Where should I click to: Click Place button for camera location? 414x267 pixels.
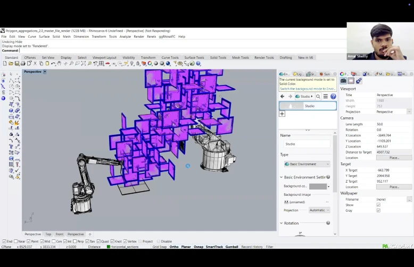pyautogui.click(x=394, y=158)
